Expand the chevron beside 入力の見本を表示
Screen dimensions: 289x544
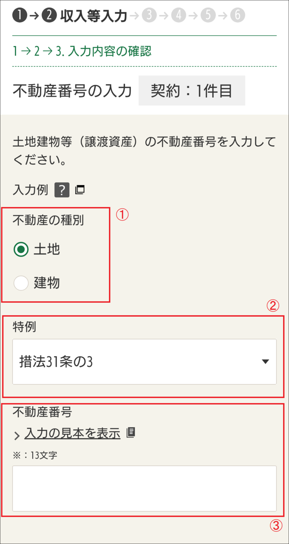[17, 435]
